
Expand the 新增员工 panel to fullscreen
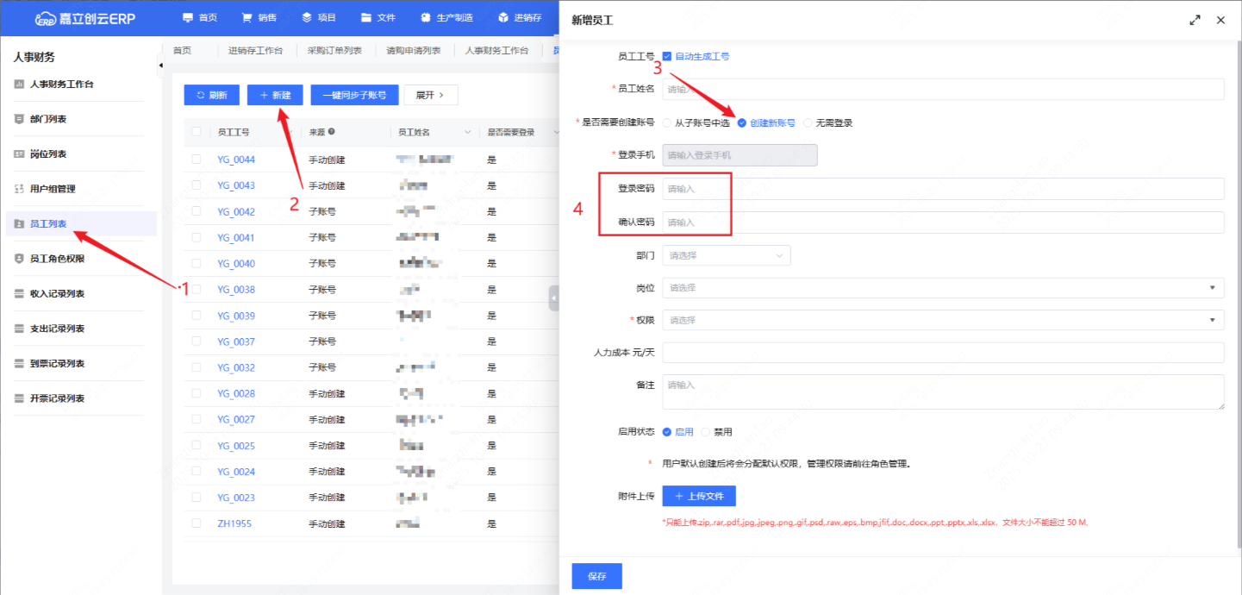(x=1195, y=20)
